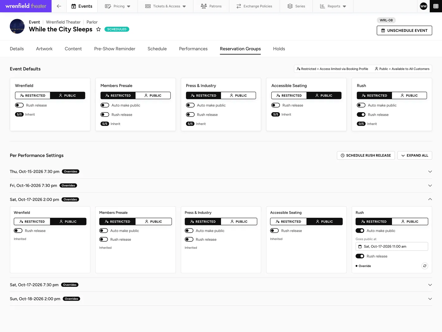Disable Auto make public in Sat 2:00 pm Rush card
The width and height of the screenshot is (442, 332).
(360, 231)
